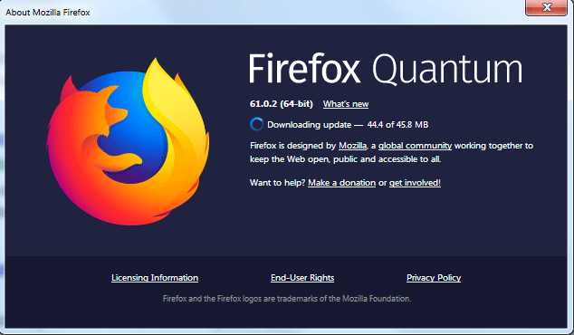Open the What's new link
The image size is (574, 335).
346,104
